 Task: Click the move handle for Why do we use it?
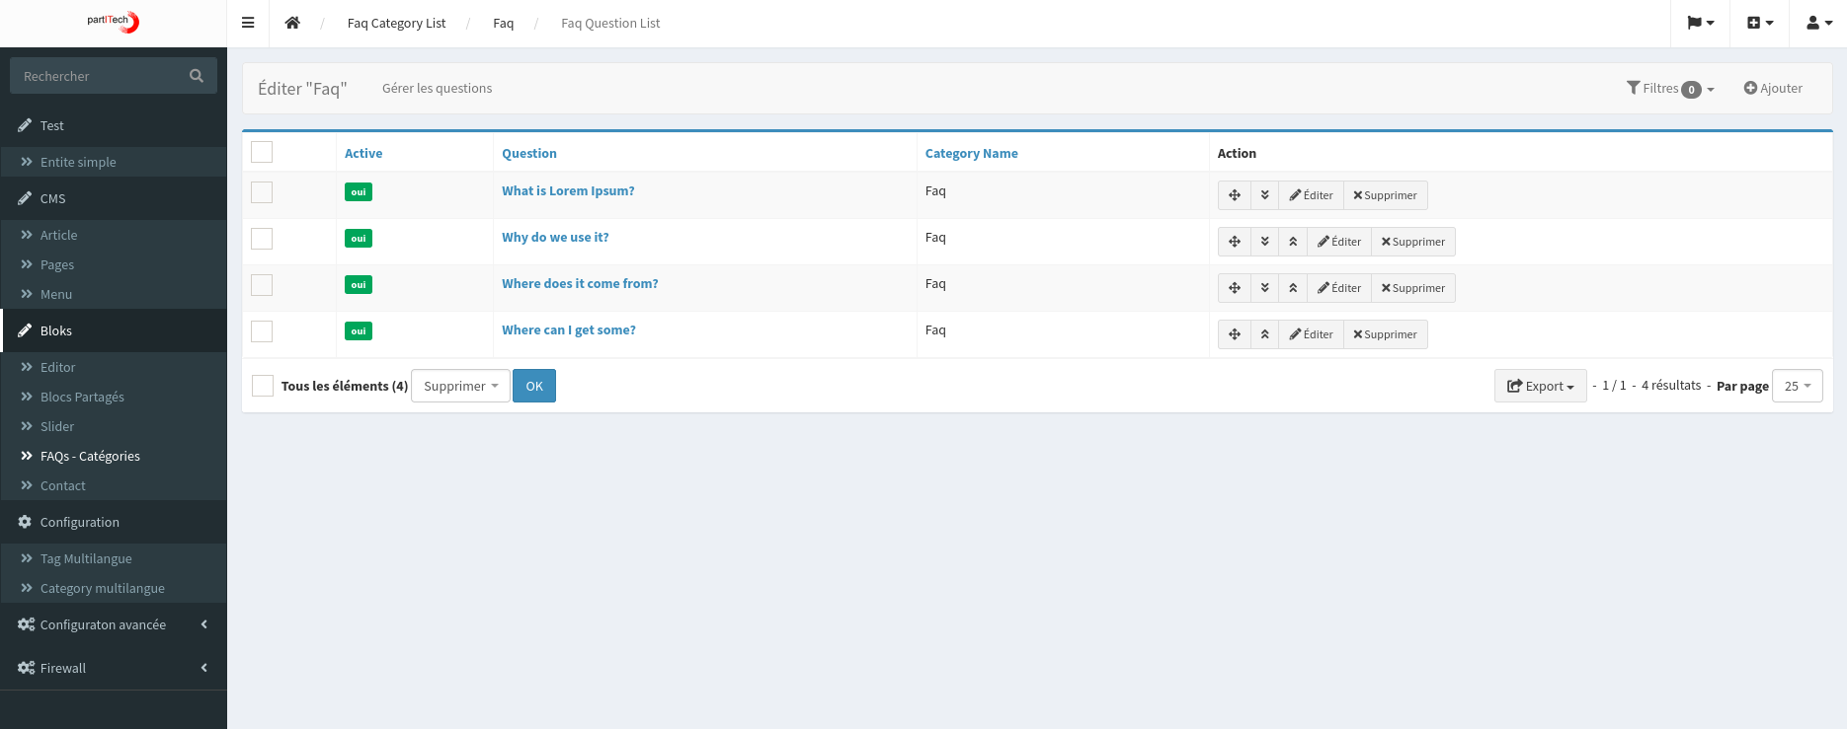tap(1235, 242)
